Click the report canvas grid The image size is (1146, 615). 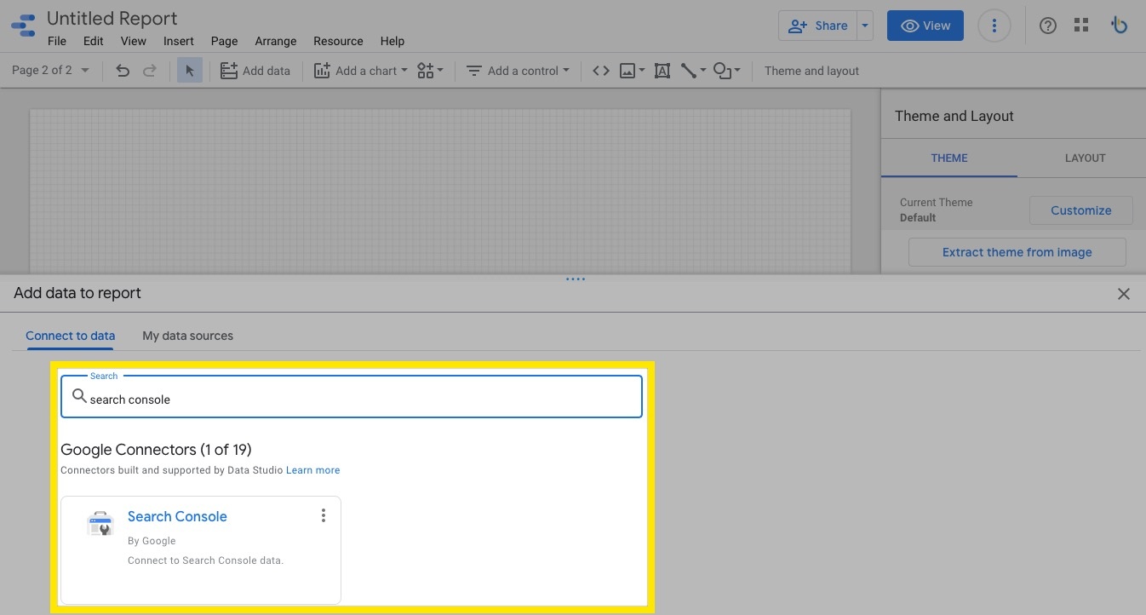point(440,191)
